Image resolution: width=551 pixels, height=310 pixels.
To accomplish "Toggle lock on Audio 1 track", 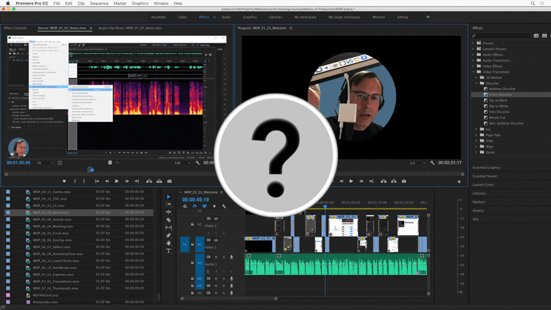I will pyautogui.click(x=192, y=262).
